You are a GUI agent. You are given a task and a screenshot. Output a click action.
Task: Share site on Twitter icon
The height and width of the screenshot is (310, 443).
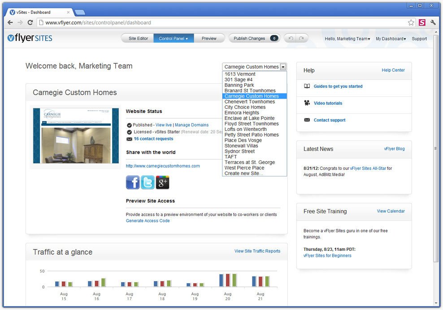(148, 182)
